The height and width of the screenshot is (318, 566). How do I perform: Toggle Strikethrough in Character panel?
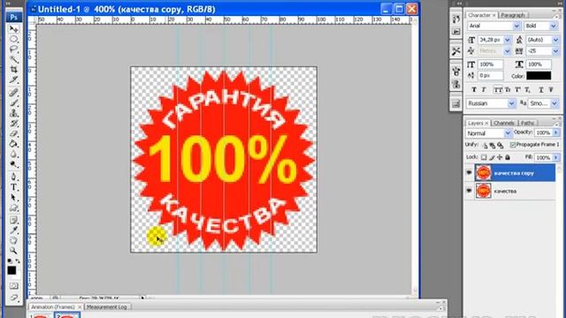click(x=550, y=89)
